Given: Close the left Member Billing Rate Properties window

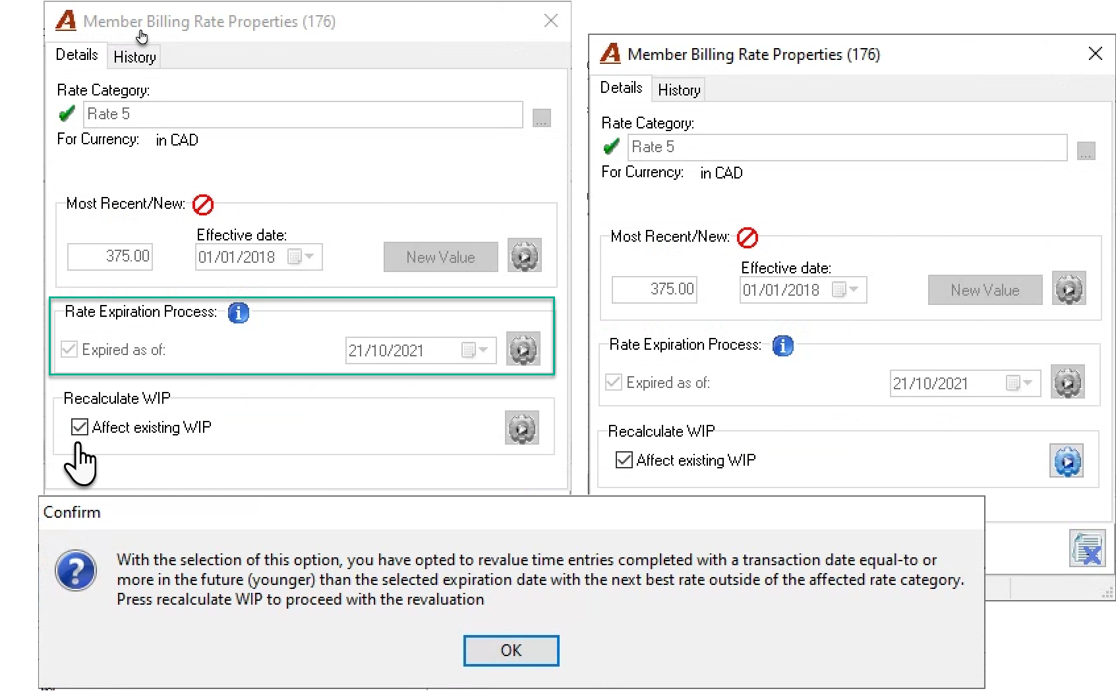Looking at the screenshot, I should [x=551, y=21].
